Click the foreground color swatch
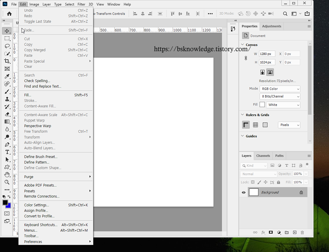329x252 pixels. click(5, 203)
